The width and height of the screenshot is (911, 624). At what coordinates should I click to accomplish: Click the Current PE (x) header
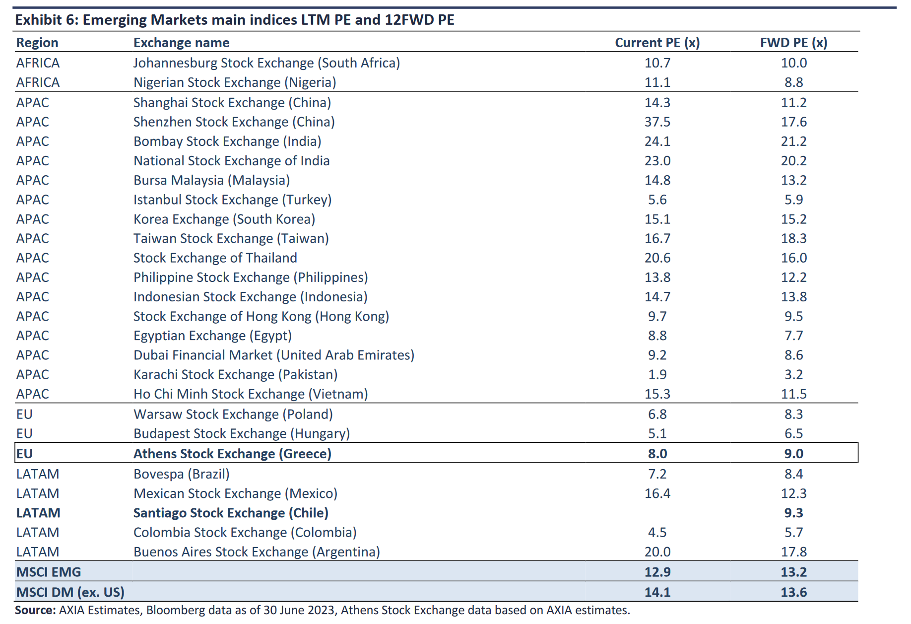[657, 43]
